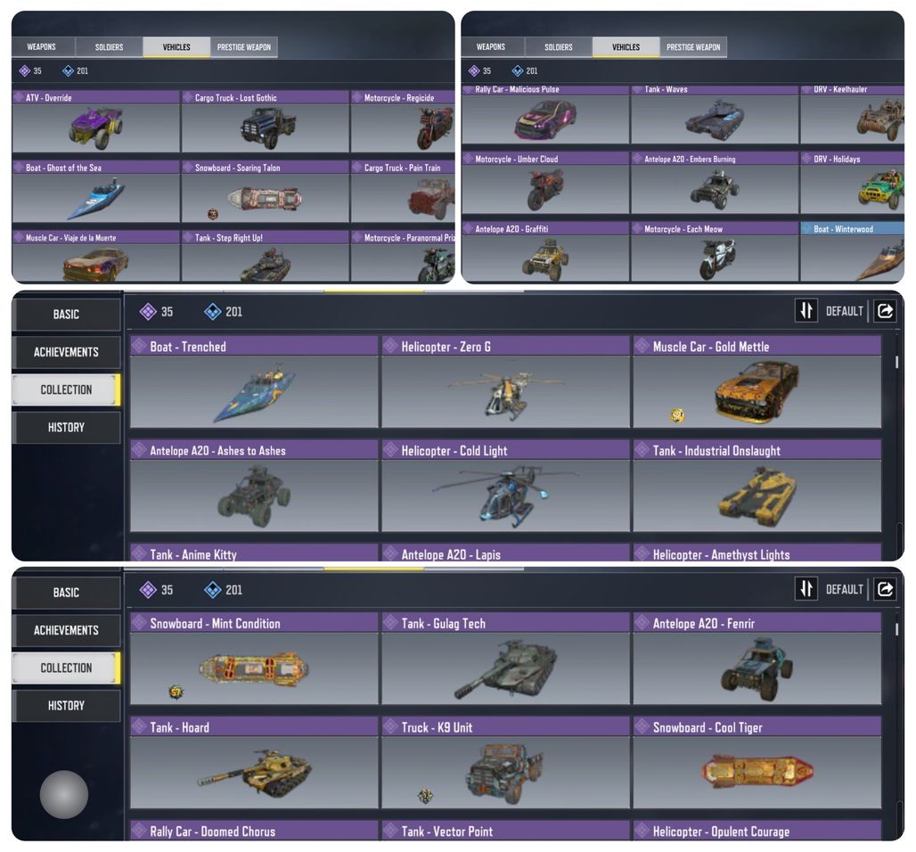The height and width of the screenshot is (852, 916).
Task: Click the S7 badge on Snowboard - Mint Condition
Action: tap(176, 692)
